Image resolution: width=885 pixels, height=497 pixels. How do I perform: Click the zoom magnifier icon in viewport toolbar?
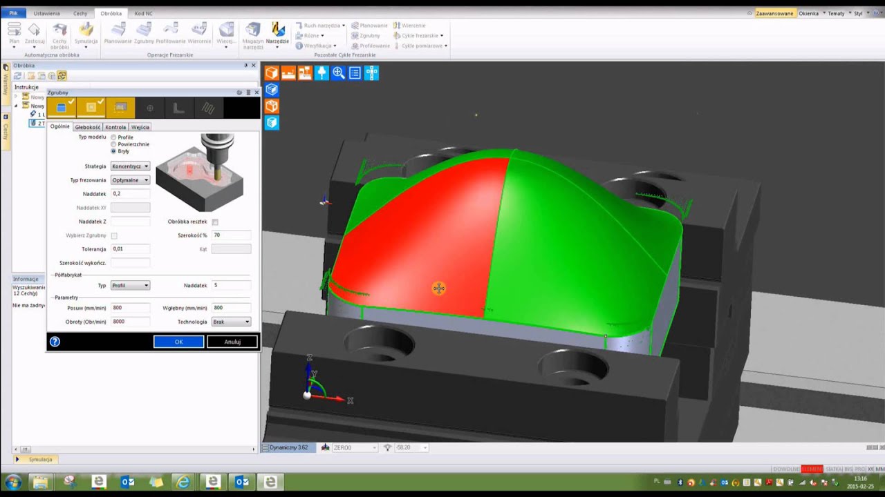point(338,72)
